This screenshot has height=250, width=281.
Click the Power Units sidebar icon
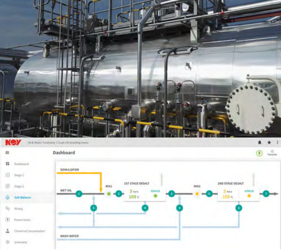click(7, 220)
